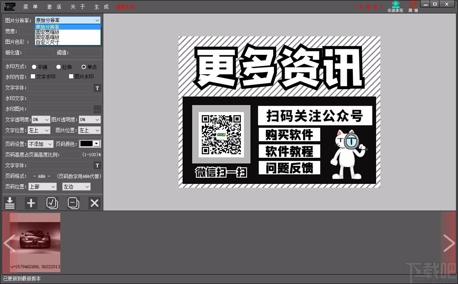Click the X delete icon
This screenshot has height=284, width=458.
pos(94,203)
